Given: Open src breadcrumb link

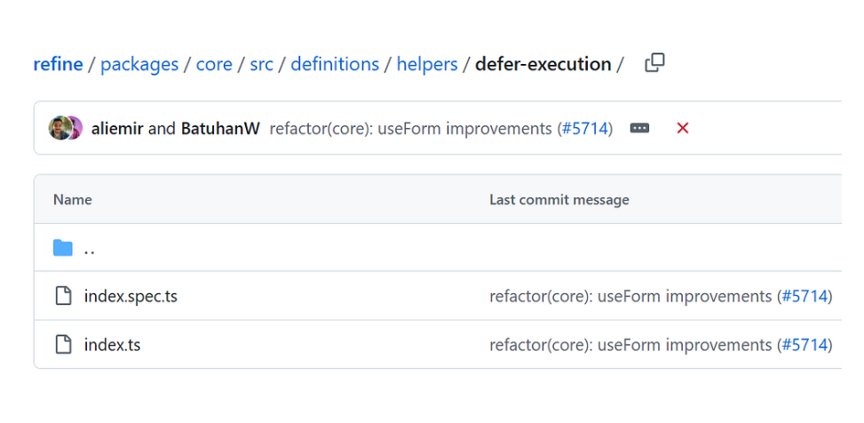Looking at the screenshot, I should tap(261, 65).
